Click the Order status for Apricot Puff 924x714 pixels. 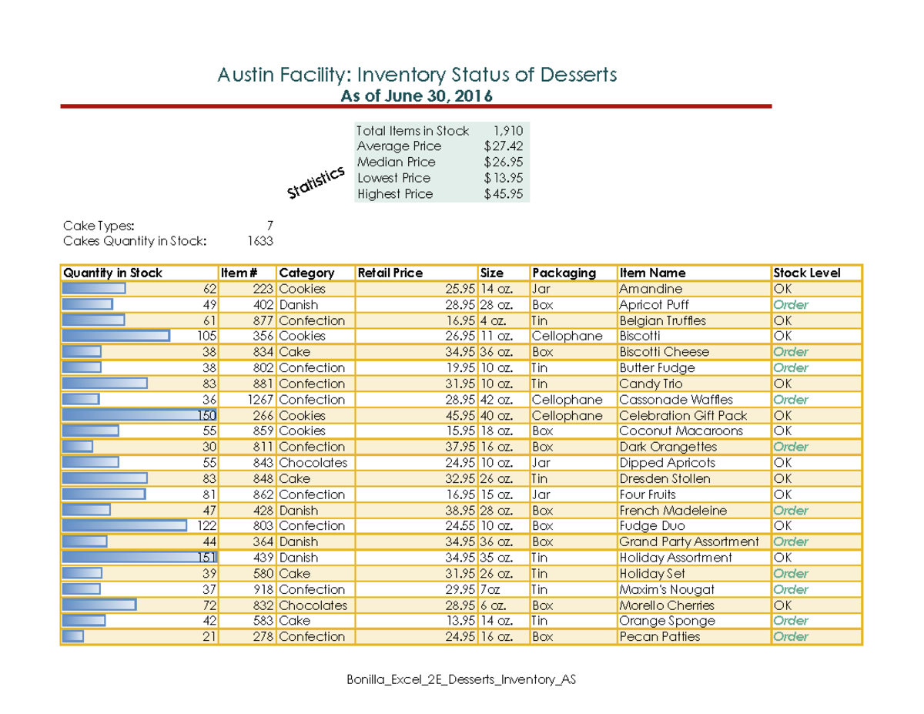coord(792,304)
